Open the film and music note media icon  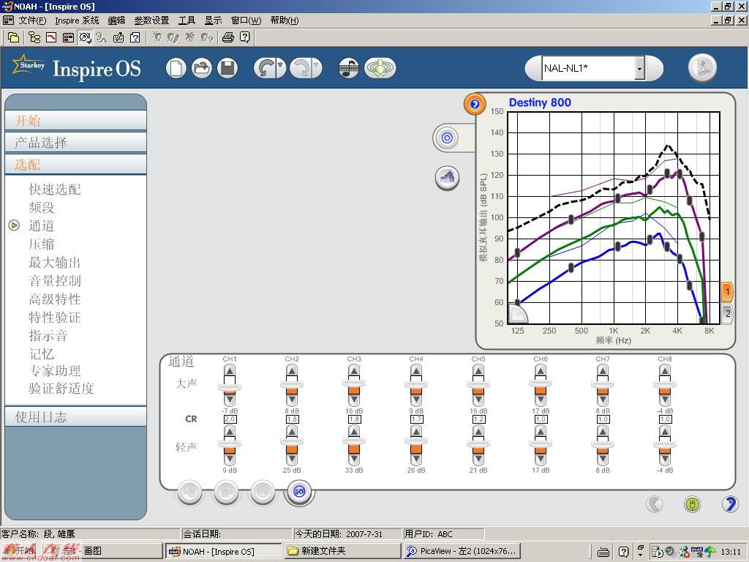pyautogui.click(x=349, y=68)
